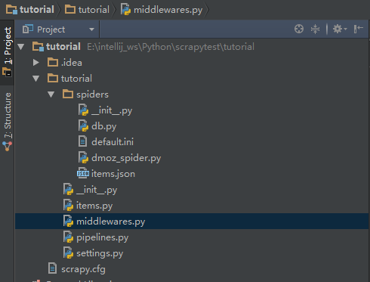This screenshot has width=370, height=282.
Task: Select scrapy.cfg file
Action: pyautogui.click(x=83, y=269)
